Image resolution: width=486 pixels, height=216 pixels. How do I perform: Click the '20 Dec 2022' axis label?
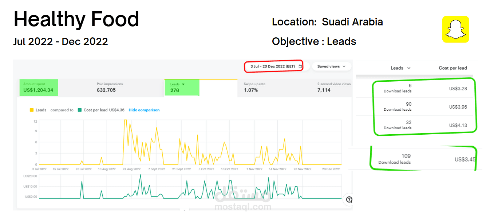coord(331,169)
